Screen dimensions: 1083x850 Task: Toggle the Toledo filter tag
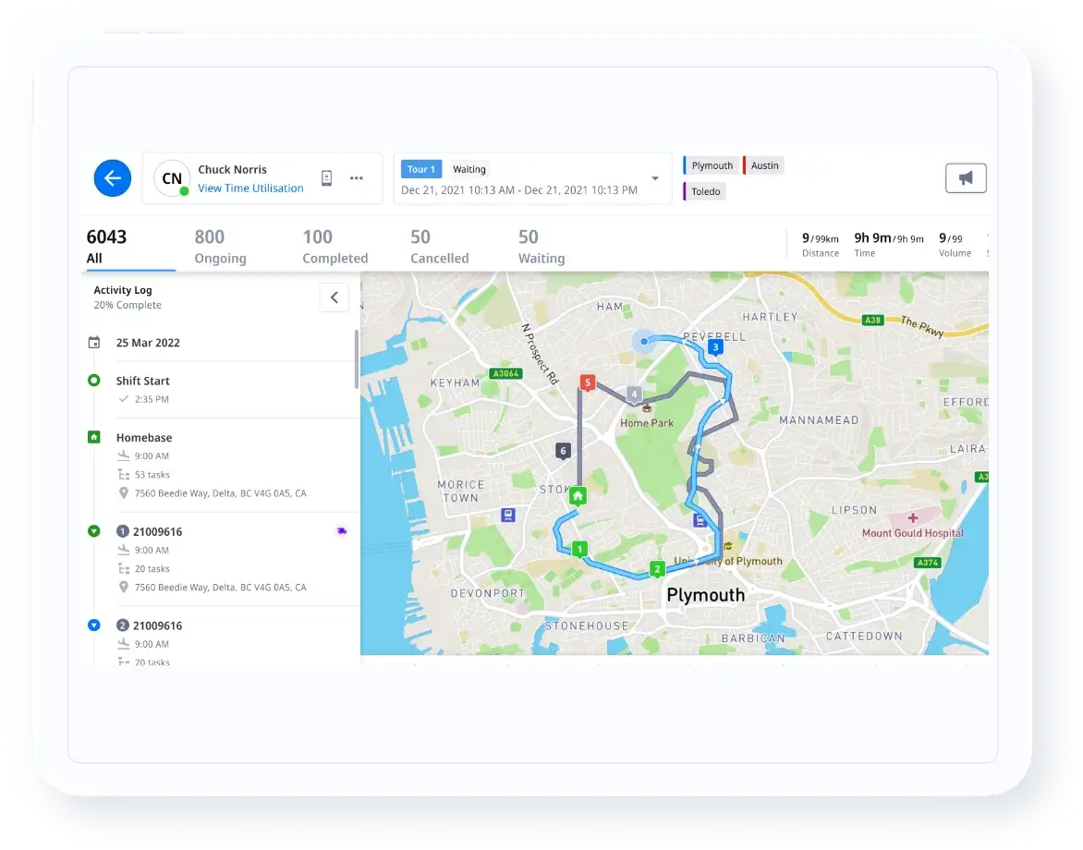tap(704, 191)
